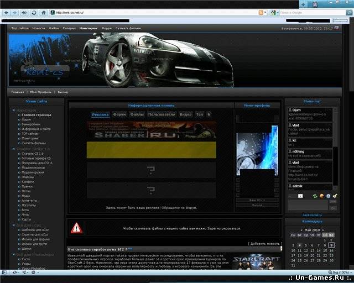This screenshot has width=354, height=283.
Task: Click the mini-chat message input field
Action: pyautogui.click(x=308, y=204)
